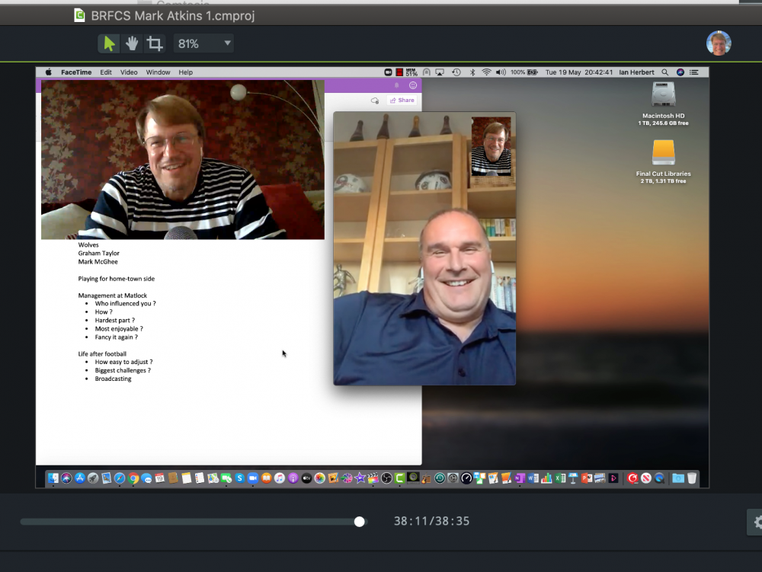Click the 'Broadcasting' bullet

click(113, 379)
